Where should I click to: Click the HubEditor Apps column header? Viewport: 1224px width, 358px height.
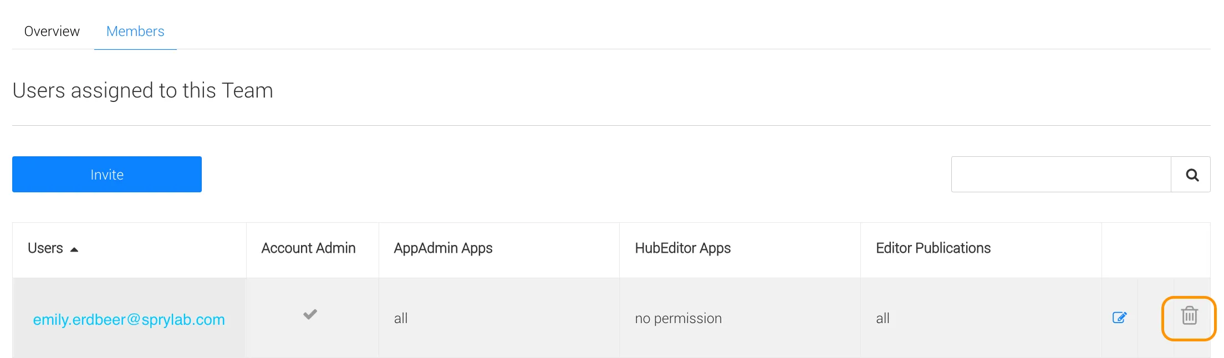[682, 248]
